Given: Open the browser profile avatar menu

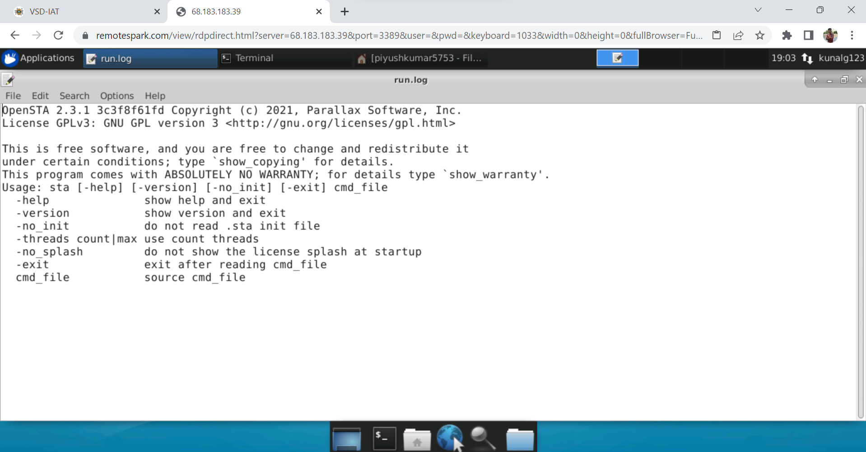Looking at the screenshot, I should (831, 35).
